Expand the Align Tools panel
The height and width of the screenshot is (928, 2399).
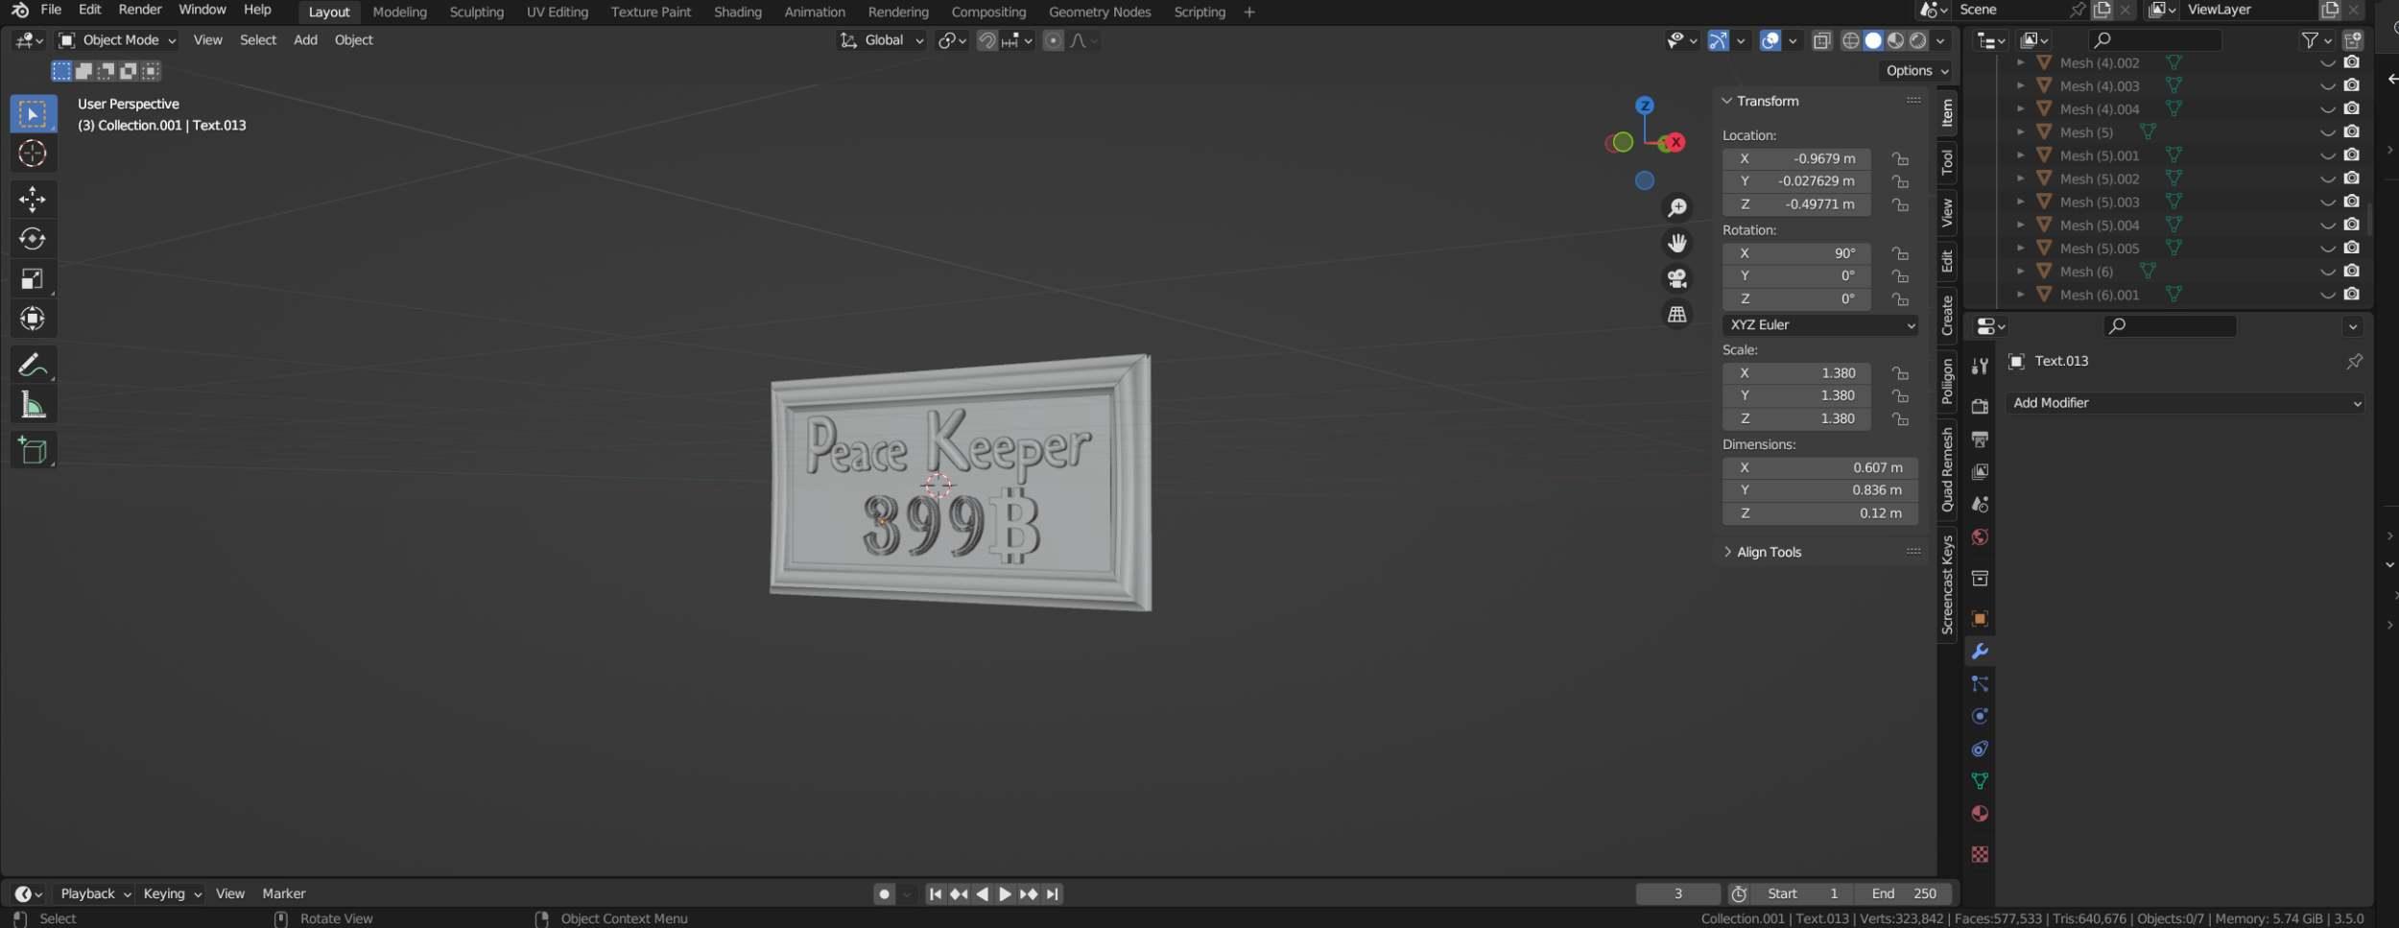[x=1769, y=552]
